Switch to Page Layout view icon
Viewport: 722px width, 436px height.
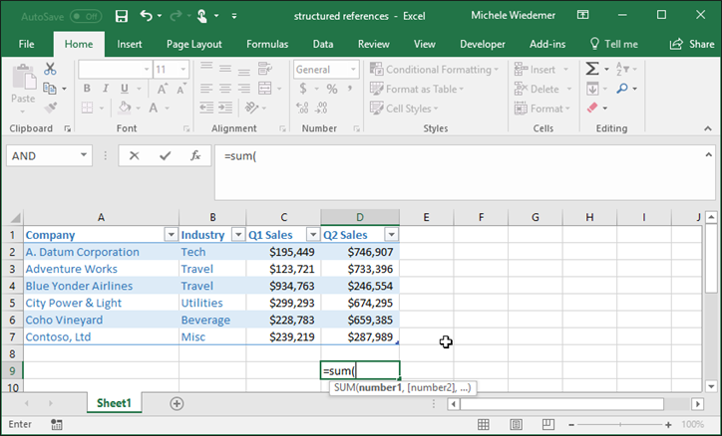[x=516, y=424]
